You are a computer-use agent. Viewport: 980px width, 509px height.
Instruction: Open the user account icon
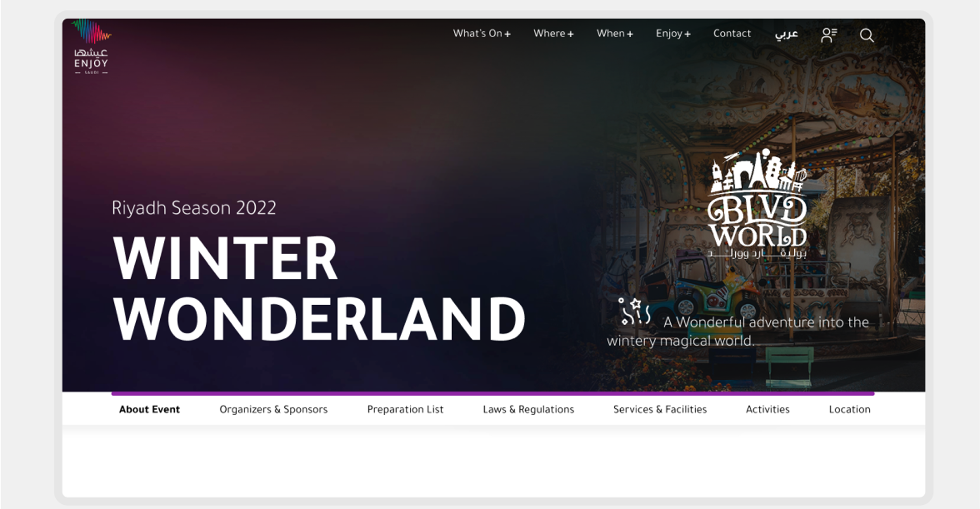pyautogui.click(x=828, y=35)
